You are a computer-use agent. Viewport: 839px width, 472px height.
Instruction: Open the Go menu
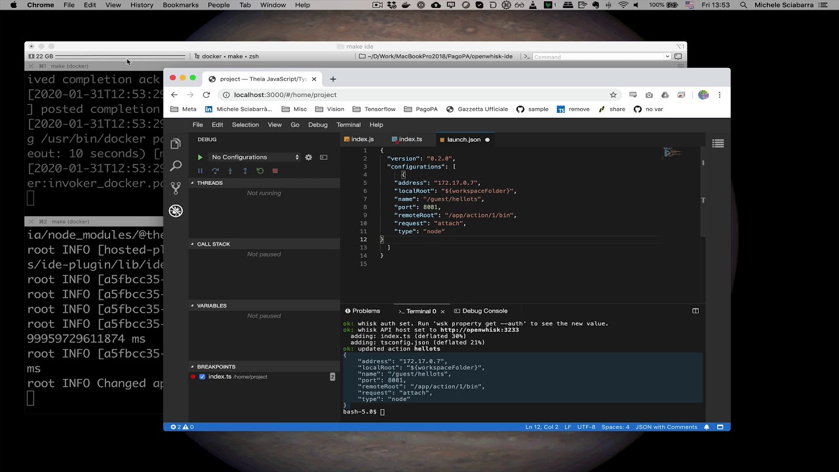click(295, 125)
